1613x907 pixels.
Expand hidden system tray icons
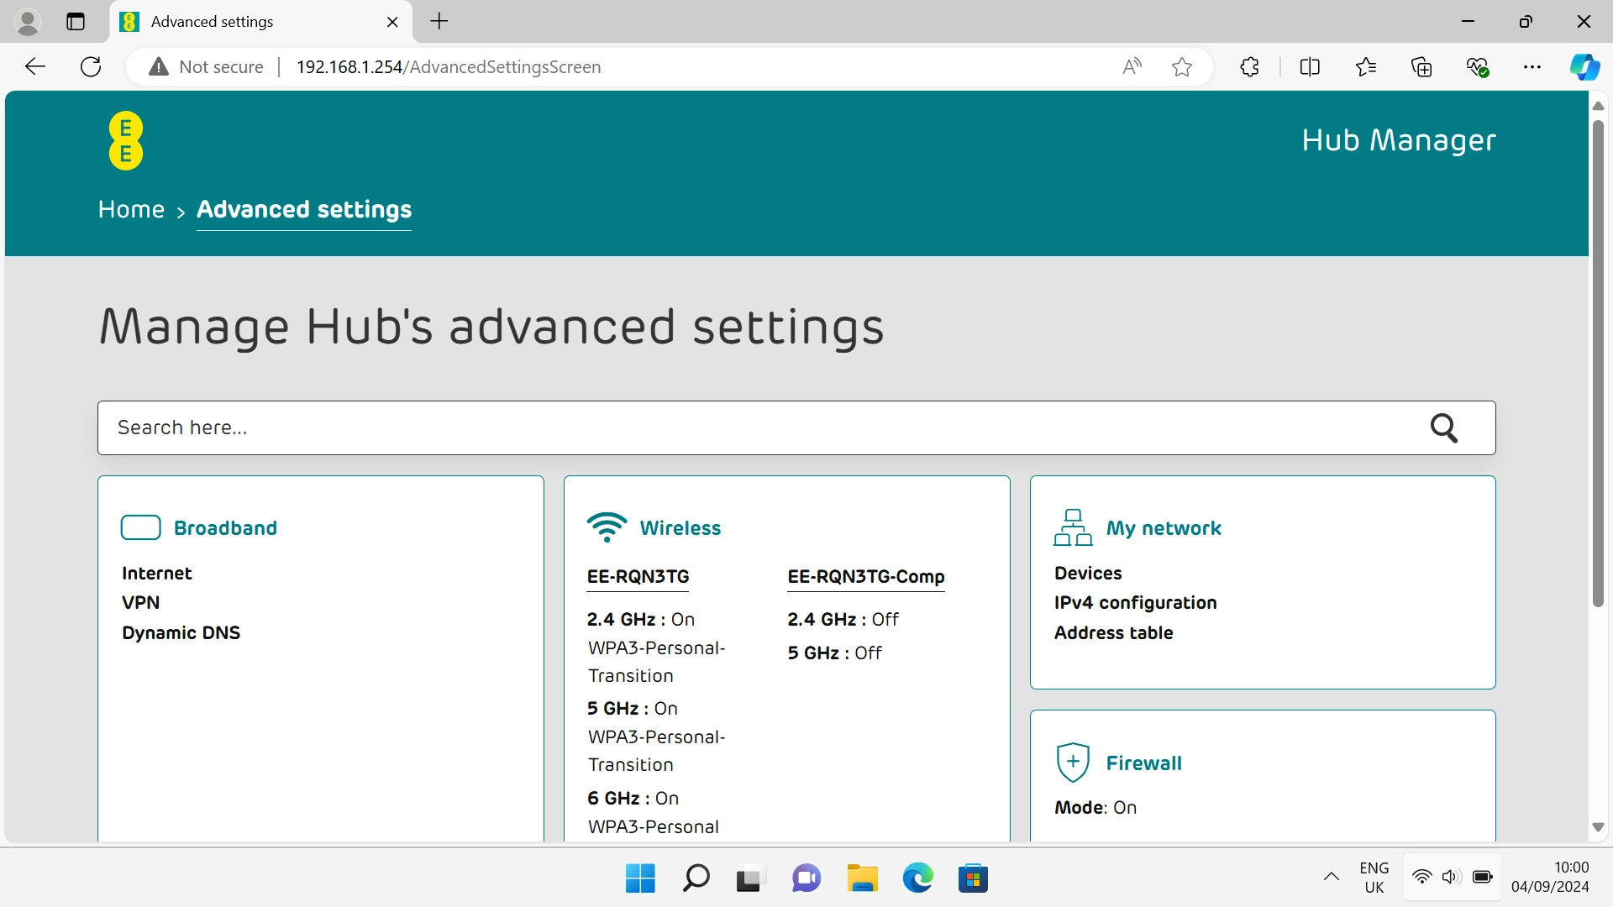[x=1331, y=877]
